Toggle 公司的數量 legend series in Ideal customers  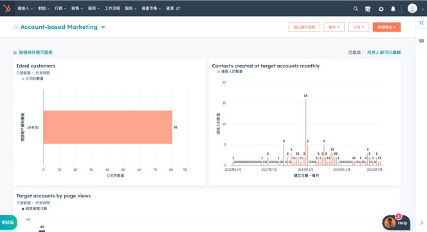pyautogui.click(x=32, y=78)
